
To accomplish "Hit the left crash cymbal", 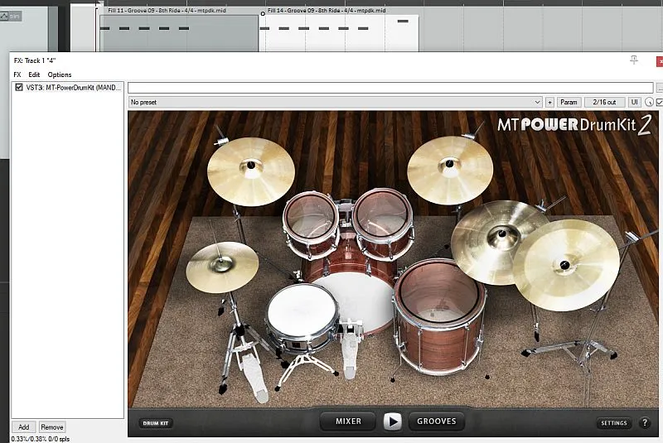I will (x=251, y=171).
